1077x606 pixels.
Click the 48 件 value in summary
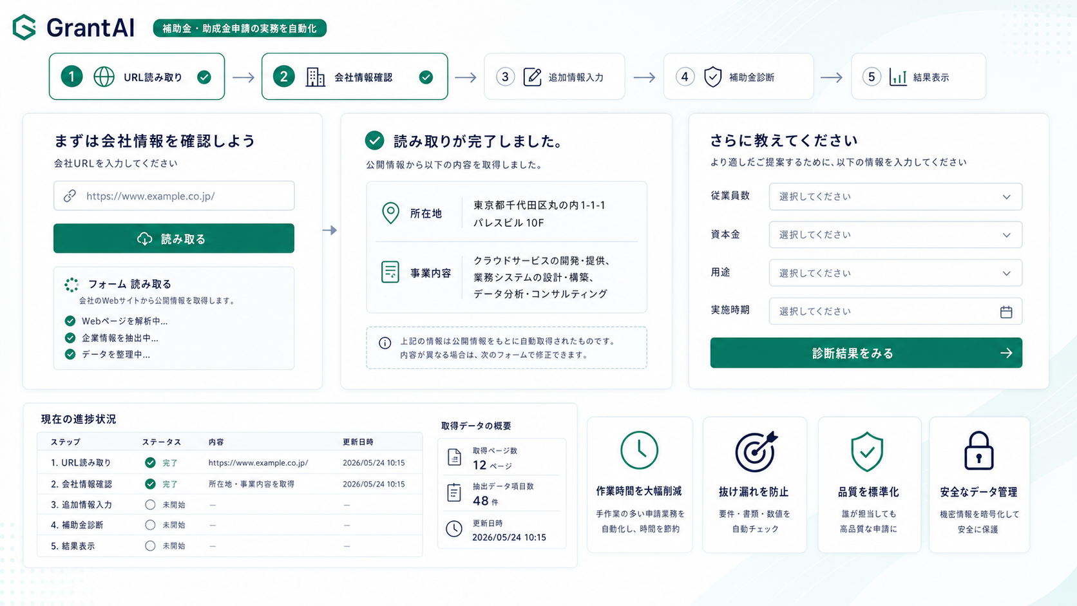pos(485,501)
